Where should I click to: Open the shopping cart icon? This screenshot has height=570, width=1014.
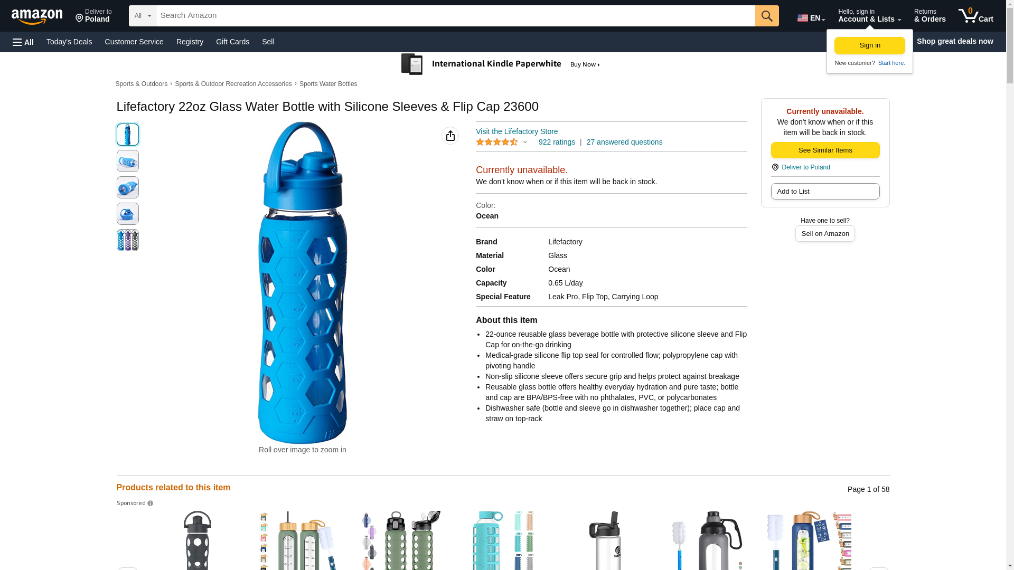[x=975, y=16]
